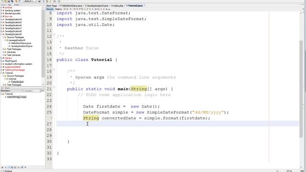Expand the student information system project
The width and height of the screenshot is (306, 172).
(x=1, y=64)
